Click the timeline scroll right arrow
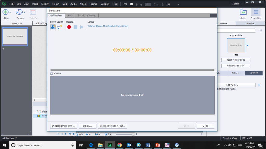The height and width of the screenshot is (149, 266). coord(201,134)
